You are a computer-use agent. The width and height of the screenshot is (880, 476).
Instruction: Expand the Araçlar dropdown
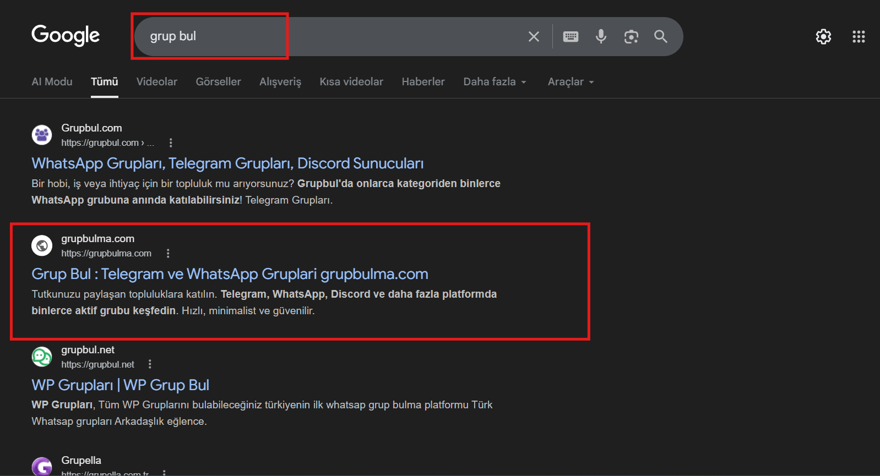click(571, 81)
